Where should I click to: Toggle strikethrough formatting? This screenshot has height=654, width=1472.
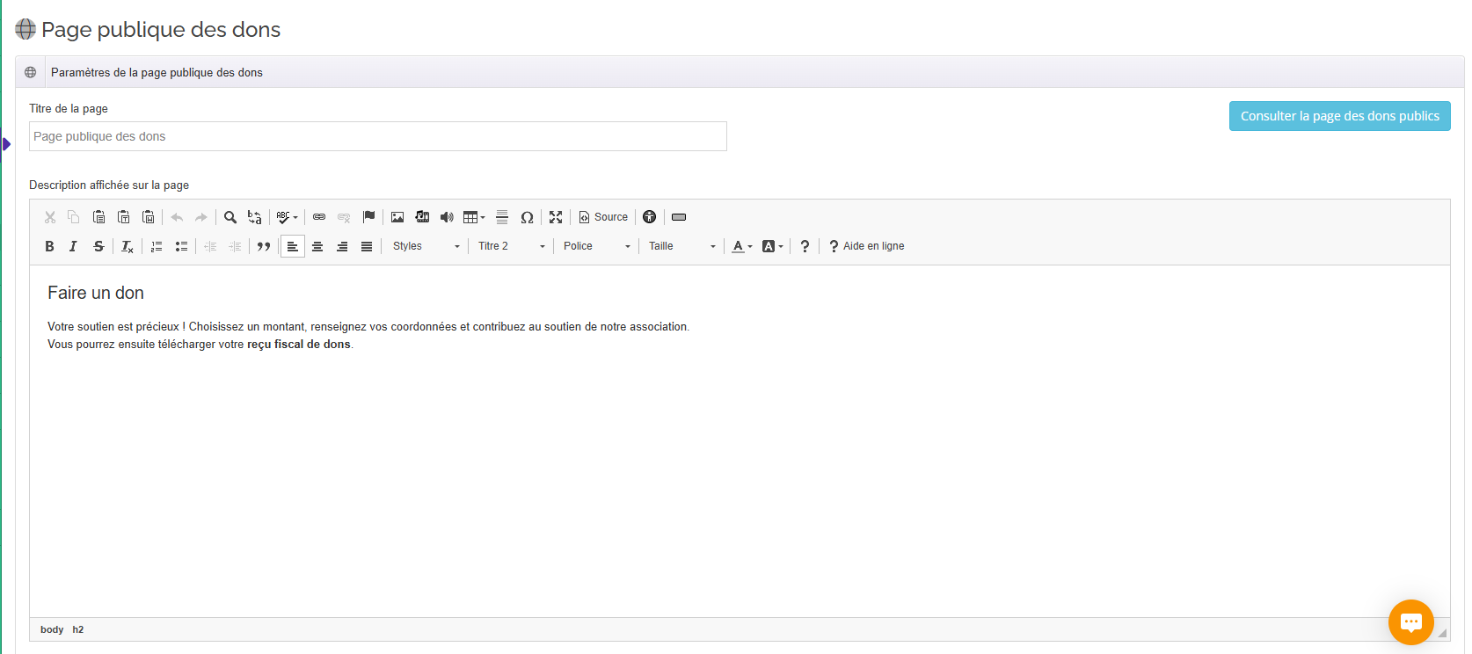pyautogui.click(x=98, y=246)
